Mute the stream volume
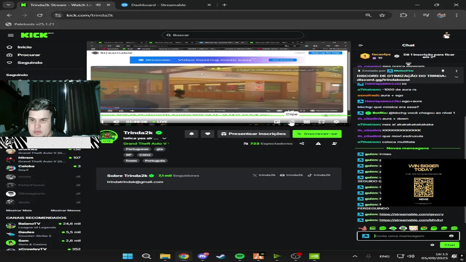The width and height of the screenshot is (466, 262). (x=116, y=122)
